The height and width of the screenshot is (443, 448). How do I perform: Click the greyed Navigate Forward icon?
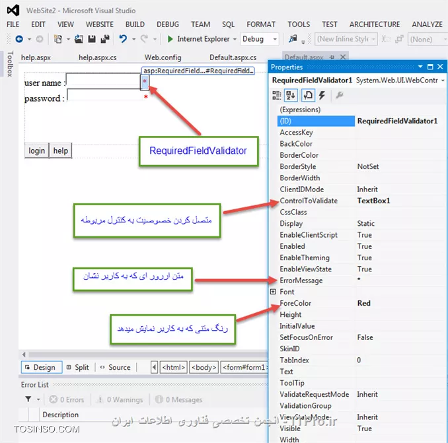coord(40,39)
